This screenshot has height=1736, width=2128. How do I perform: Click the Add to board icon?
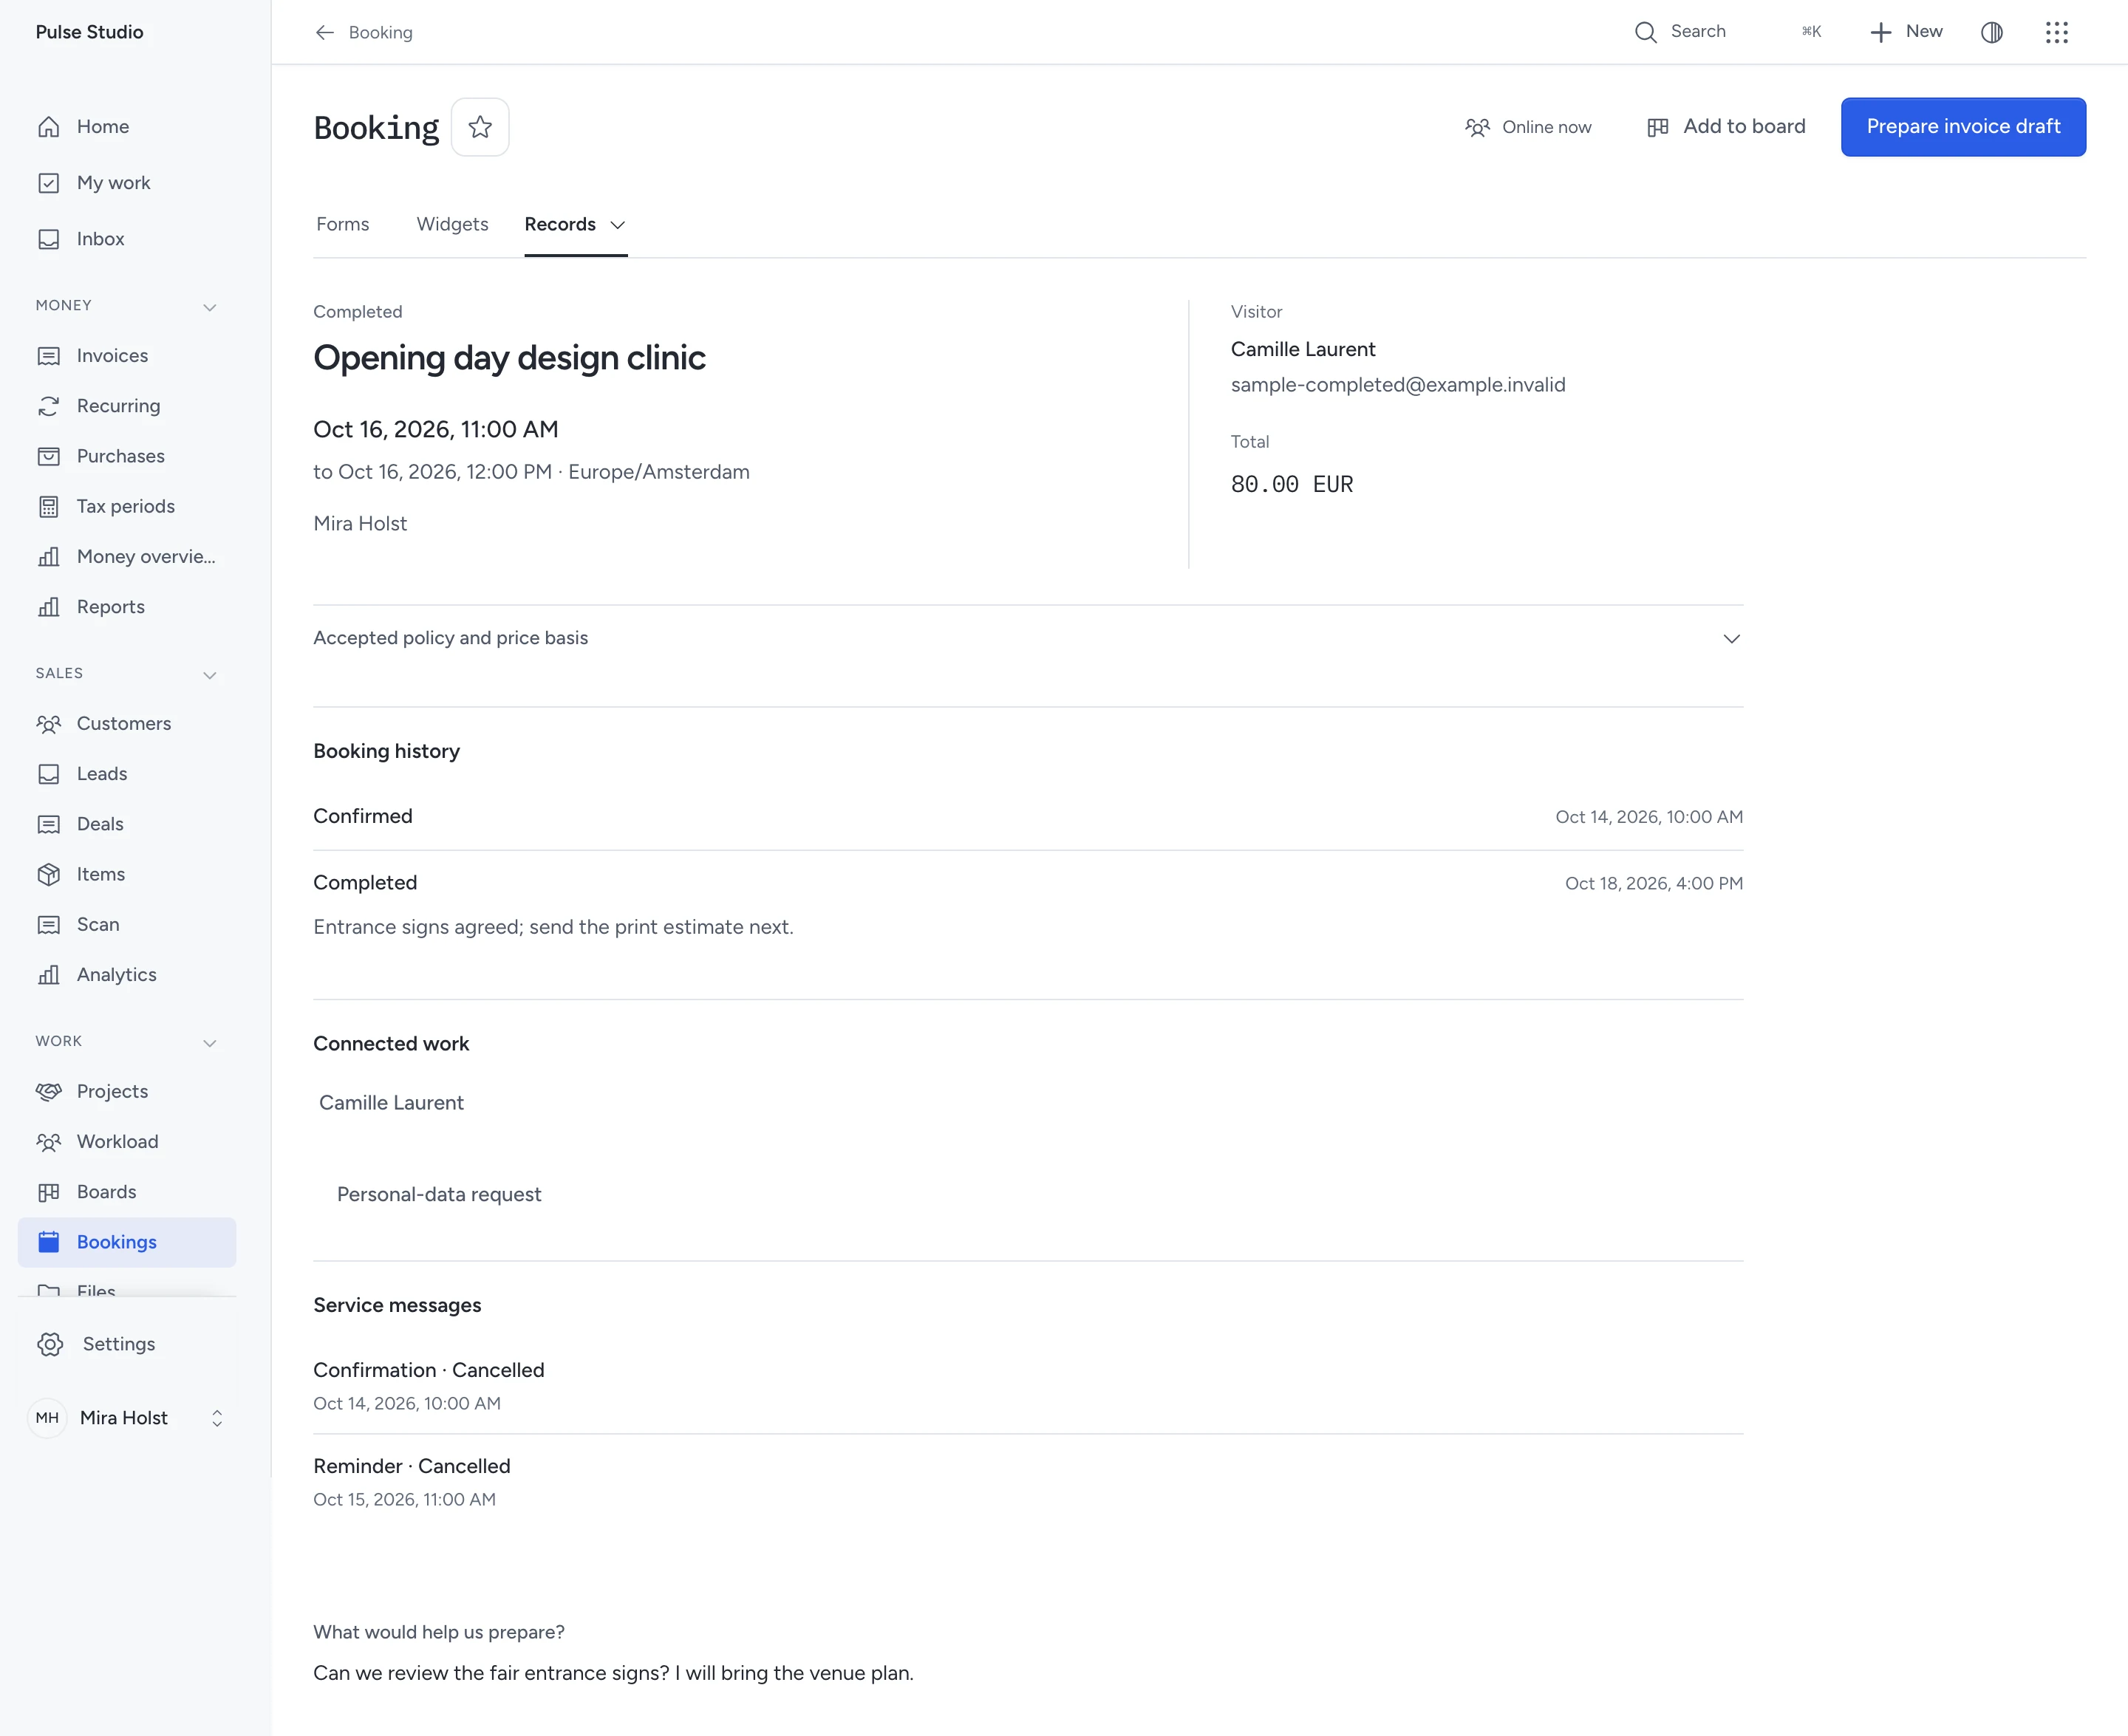pos(1657,127)
